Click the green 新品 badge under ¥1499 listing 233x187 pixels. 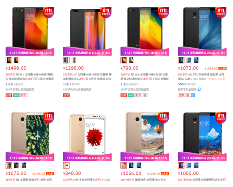16,95
